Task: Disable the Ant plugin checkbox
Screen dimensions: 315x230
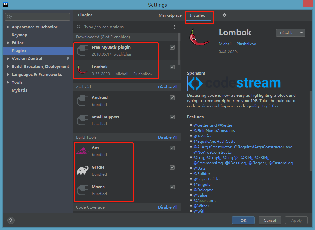Action: [x=172, y=148]
